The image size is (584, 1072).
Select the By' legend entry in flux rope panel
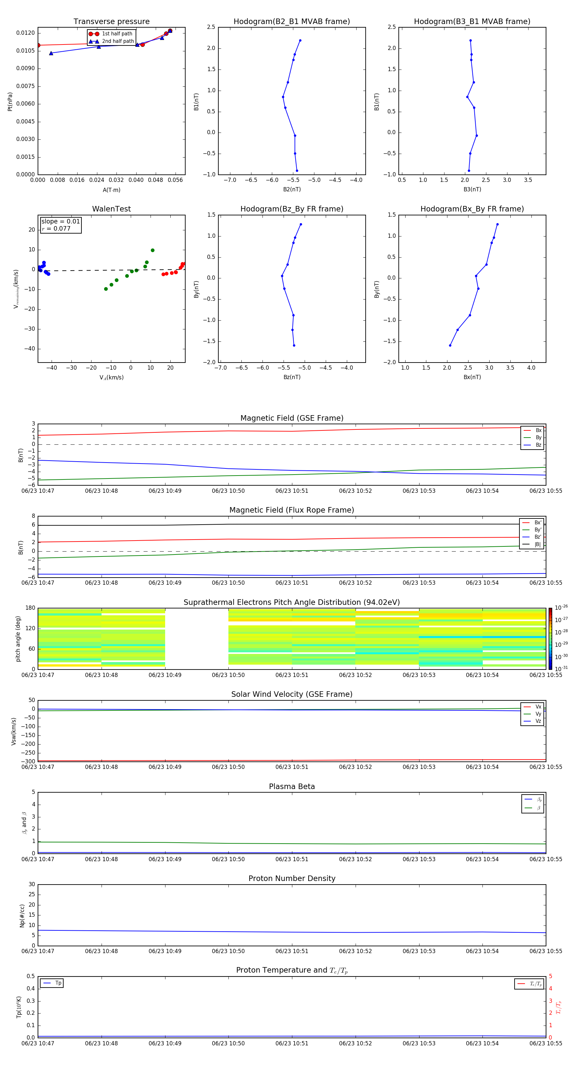pyautogui.click(x=532, y=530)
